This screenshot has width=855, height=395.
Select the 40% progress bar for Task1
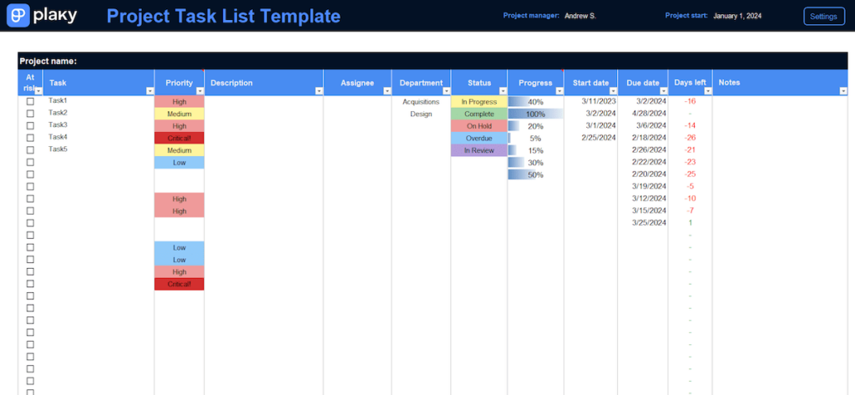(535, 102)
